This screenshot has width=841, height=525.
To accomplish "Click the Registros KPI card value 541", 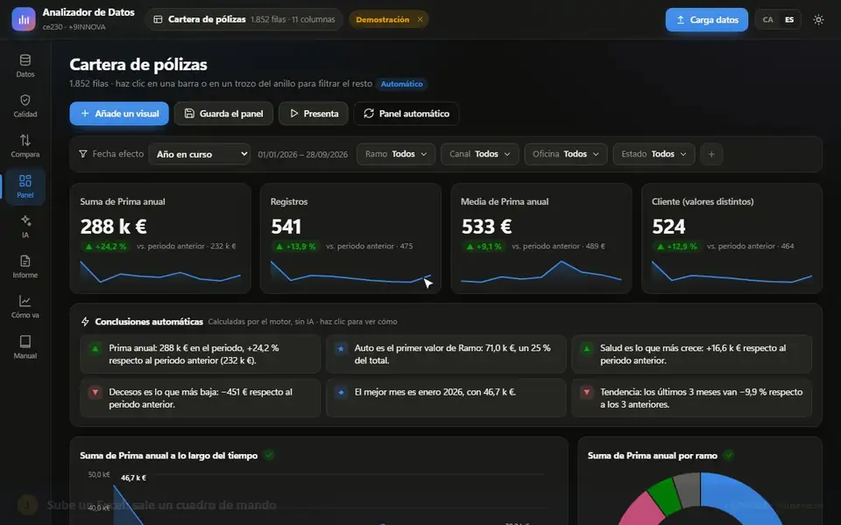I will point(286,227).
